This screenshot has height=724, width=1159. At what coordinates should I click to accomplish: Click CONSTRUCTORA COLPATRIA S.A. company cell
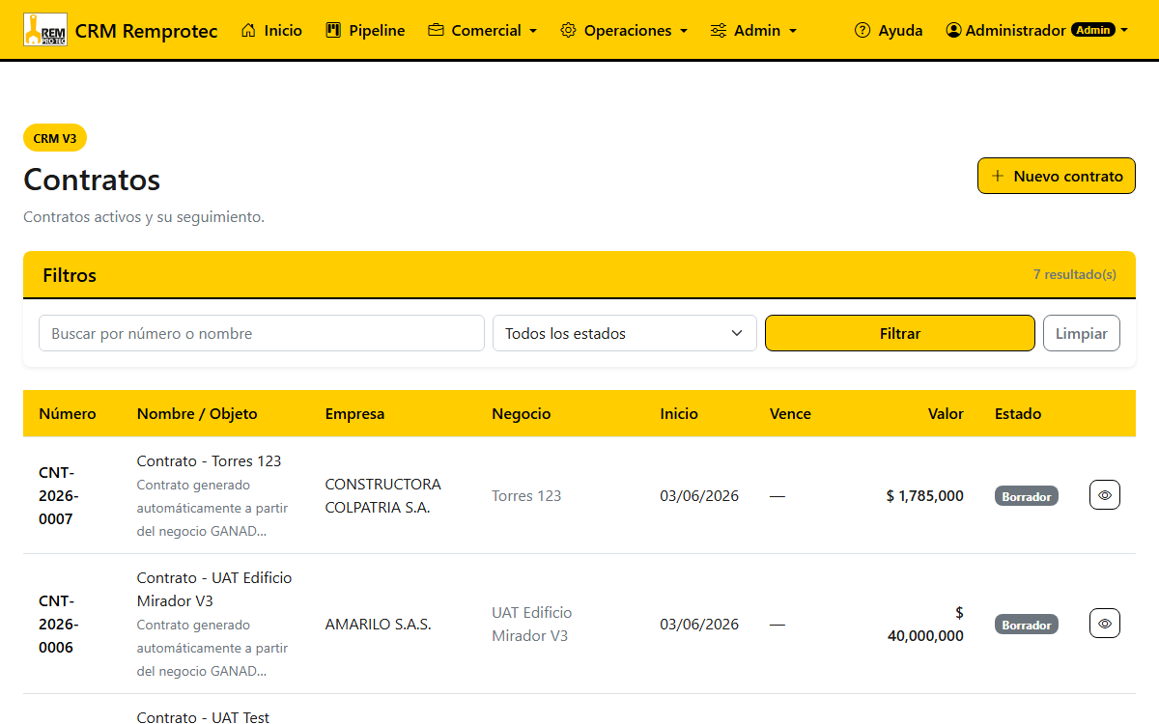point(382,495)
